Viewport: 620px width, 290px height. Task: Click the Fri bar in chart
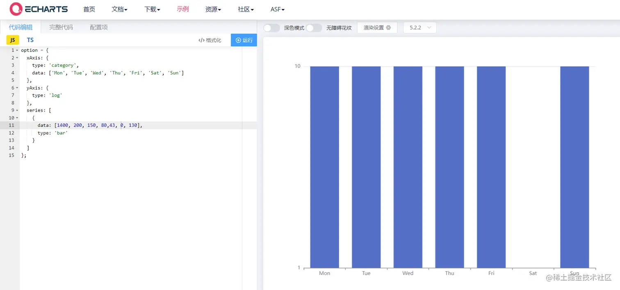click(491, 167)
